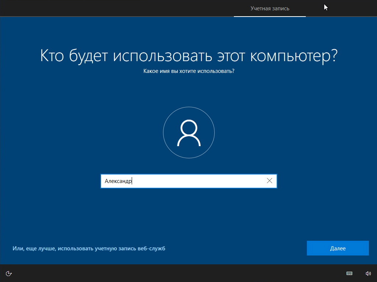Proceed to the next step with Далее

tap(338, 248)
